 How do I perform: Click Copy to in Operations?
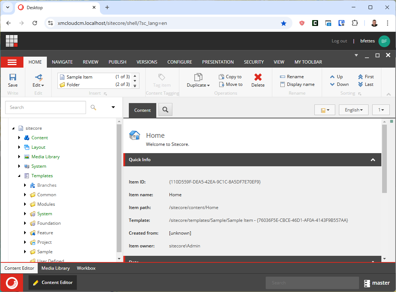pos(230,77)
